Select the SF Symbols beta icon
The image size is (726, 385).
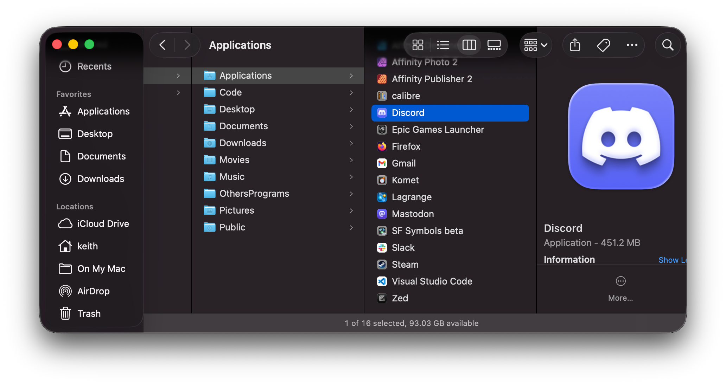coord(382,231)
